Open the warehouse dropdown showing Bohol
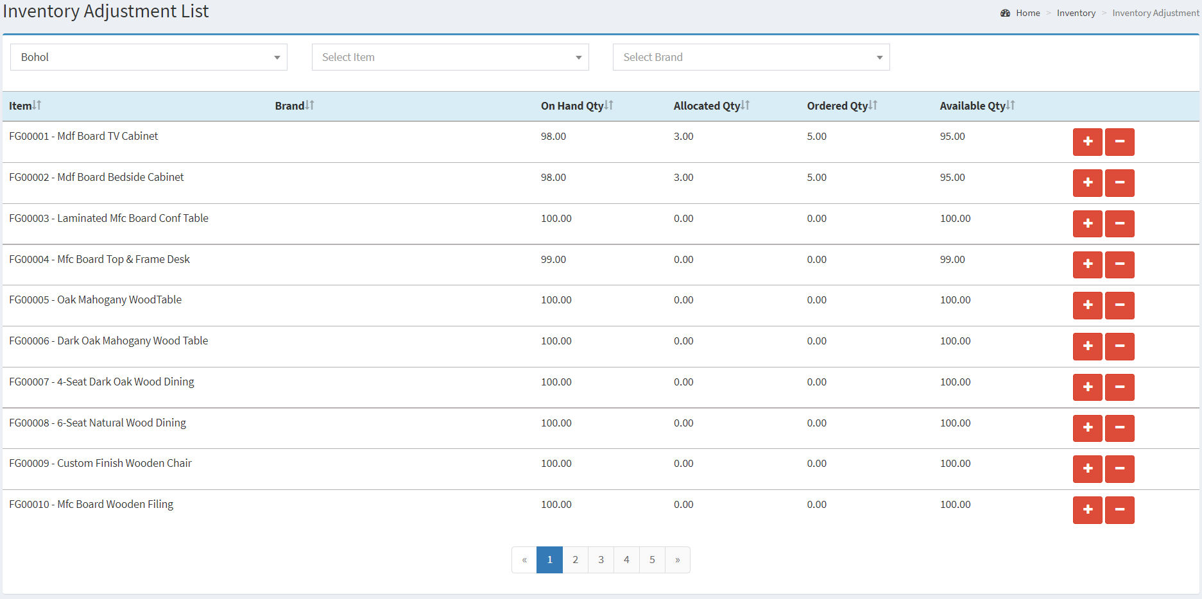The image size is (1202, 599). click(148, 57)
